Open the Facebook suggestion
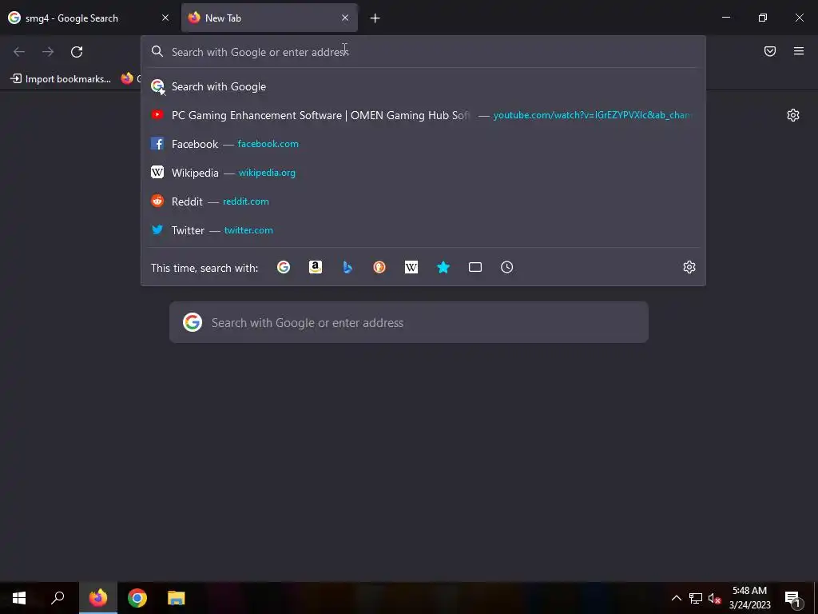The width and height of the screenshot is (818, 614). 423,144
